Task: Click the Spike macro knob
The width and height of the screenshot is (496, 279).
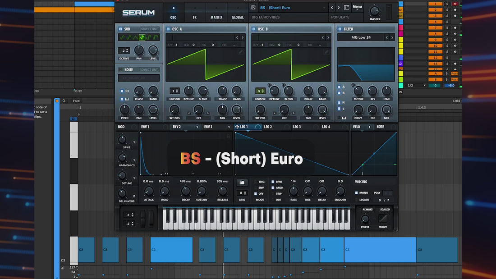Action: point(122,140)
